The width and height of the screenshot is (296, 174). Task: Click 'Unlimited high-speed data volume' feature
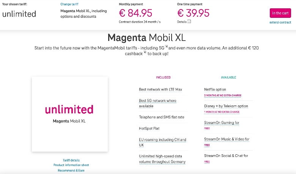162,159
